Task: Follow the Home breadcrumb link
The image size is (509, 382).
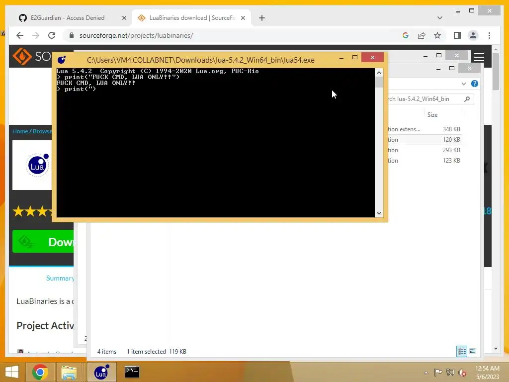Action: (x=20, y=131)
